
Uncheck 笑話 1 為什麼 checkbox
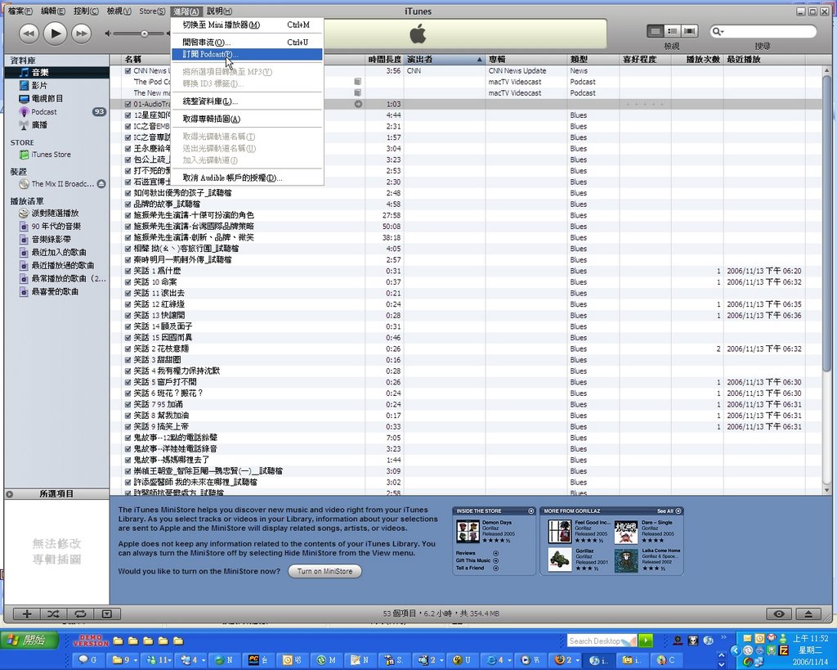click(128, 271)
